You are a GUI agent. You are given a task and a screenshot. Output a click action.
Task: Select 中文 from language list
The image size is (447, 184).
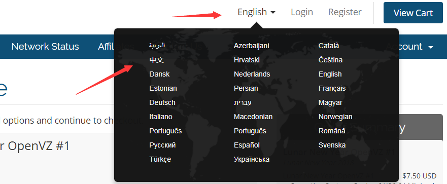point(156,60)
